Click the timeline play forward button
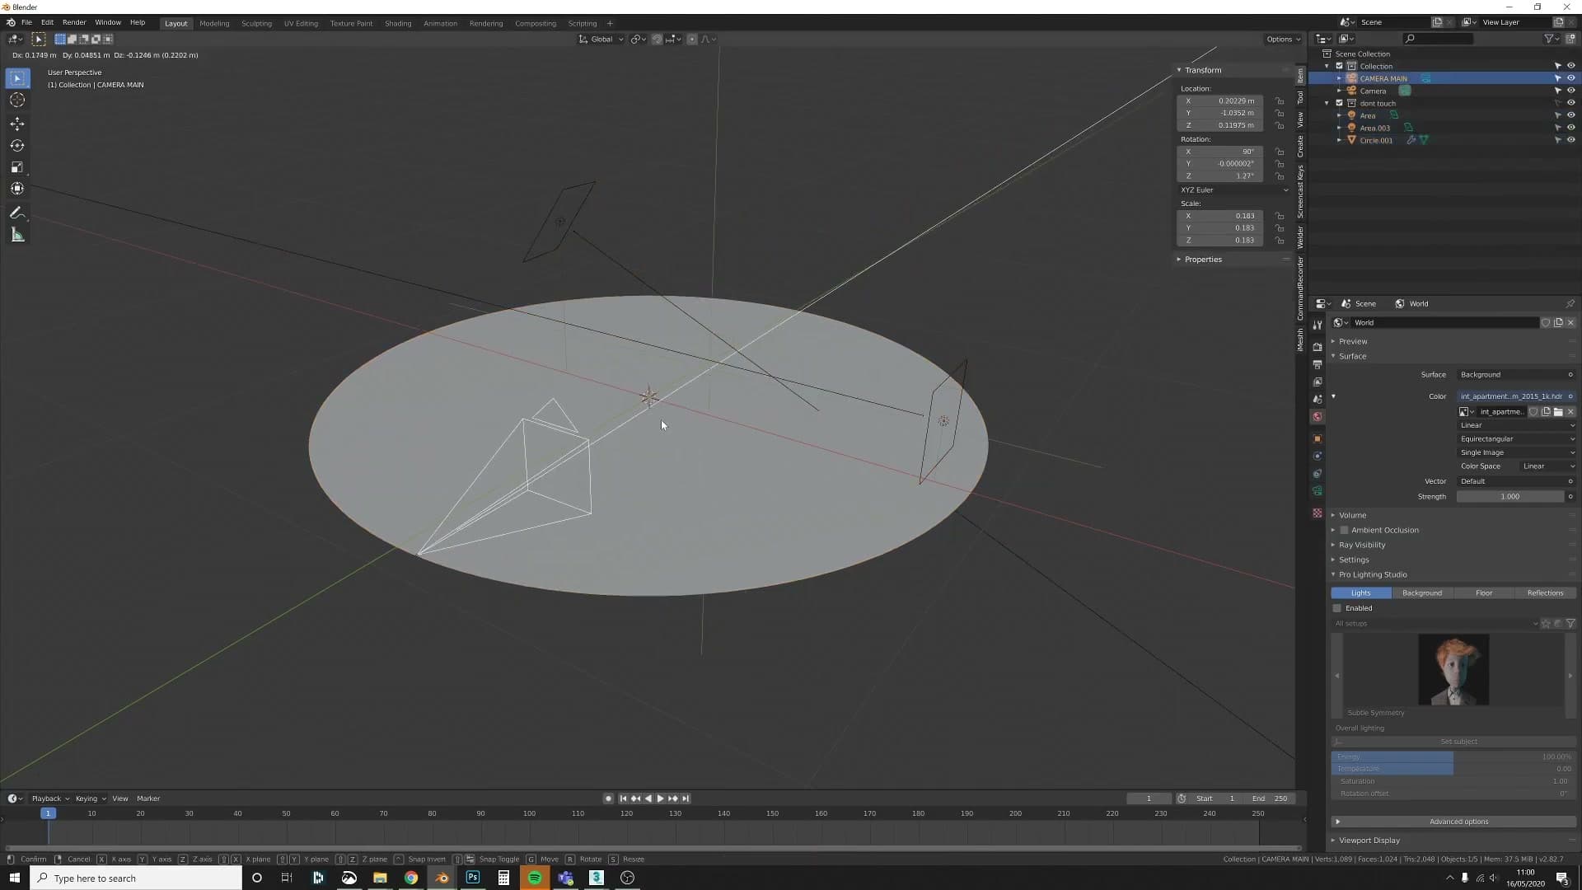This screenshot has height=890, width=1582. [660, 799]
